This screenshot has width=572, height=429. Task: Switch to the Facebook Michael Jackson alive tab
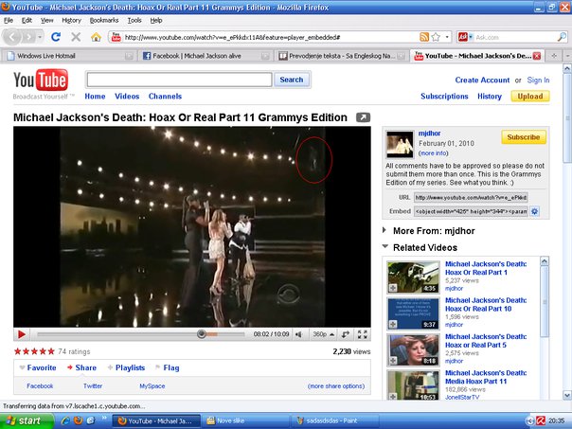(x=206, y=56)
